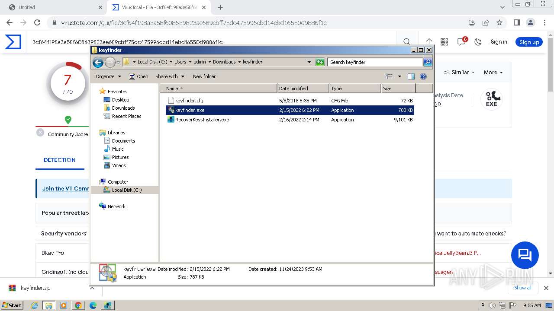Click the New folder button
The image size is (554, 311).
[x=204, y=76]
